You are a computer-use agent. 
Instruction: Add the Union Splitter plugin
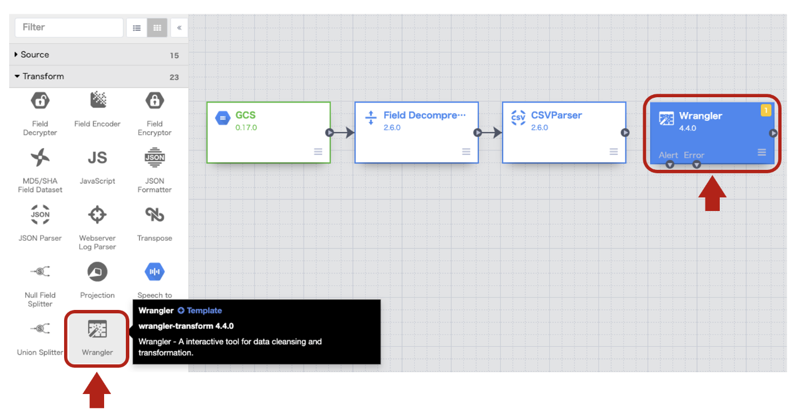tap(40, 338)
